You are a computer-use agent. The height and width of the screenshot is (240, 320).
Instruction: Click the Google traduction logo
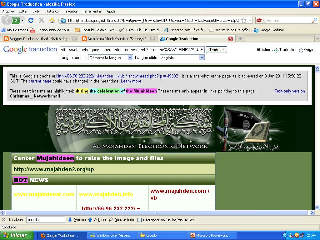click(x=30, y=49)
